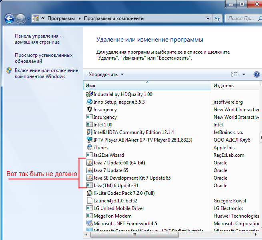Select Intel 1.00 entry text
Viewport: 262px width, 240px height.
click(x=103, y=125)
